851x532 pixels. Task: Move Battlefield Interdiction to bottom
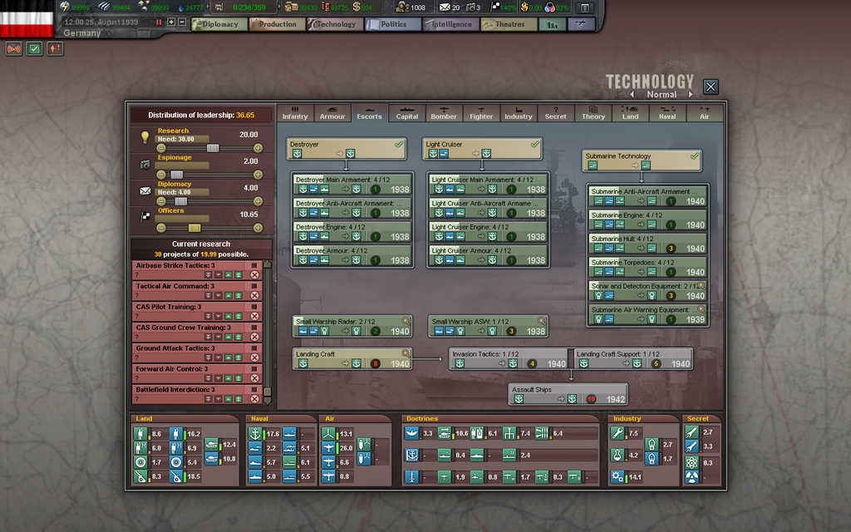tap(208, 399)
